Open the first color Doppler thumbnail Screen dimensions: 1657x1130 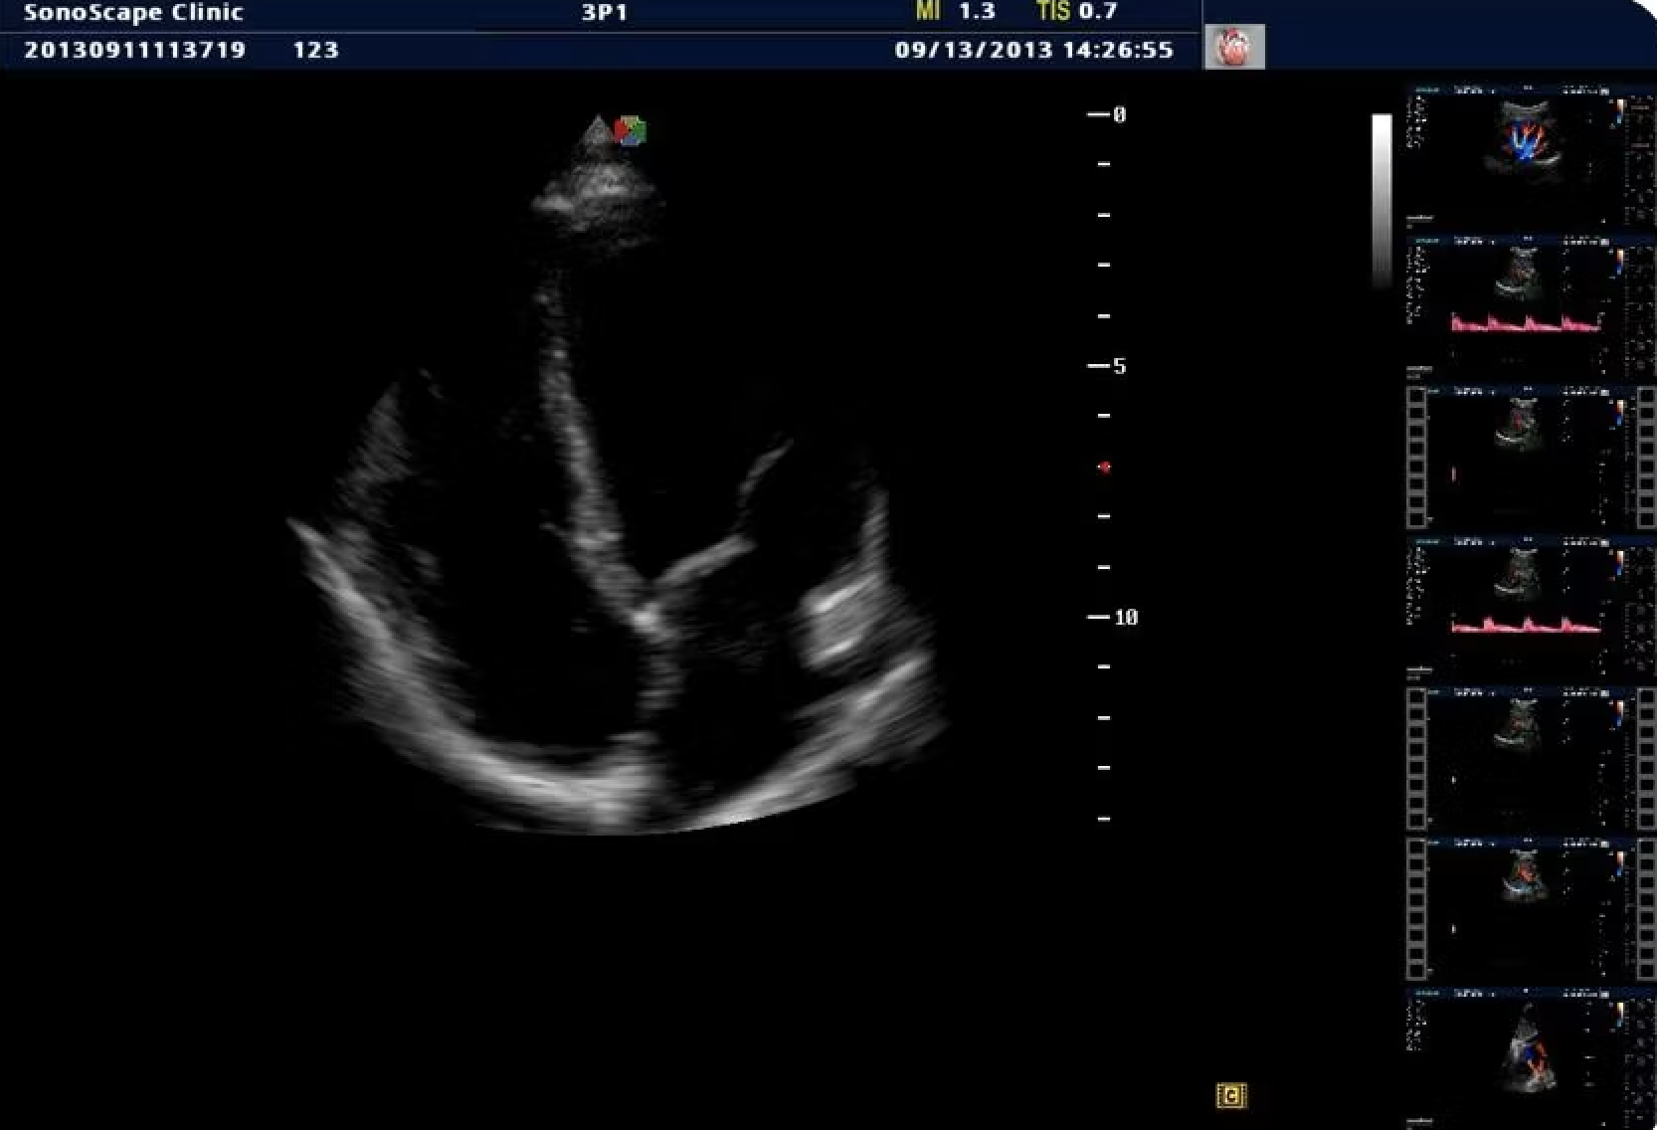click(x=1530, y=157)
